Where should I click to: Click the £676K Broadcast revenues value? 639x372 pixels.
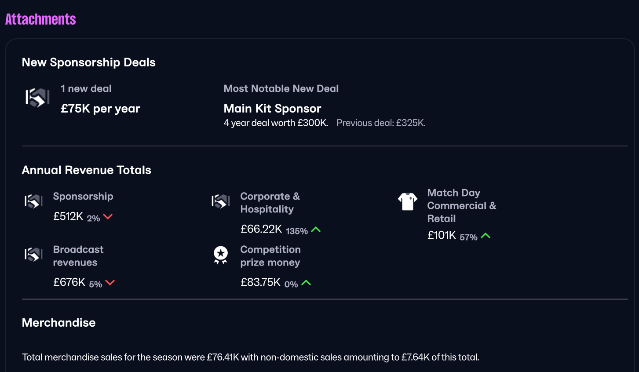(69, 282)
